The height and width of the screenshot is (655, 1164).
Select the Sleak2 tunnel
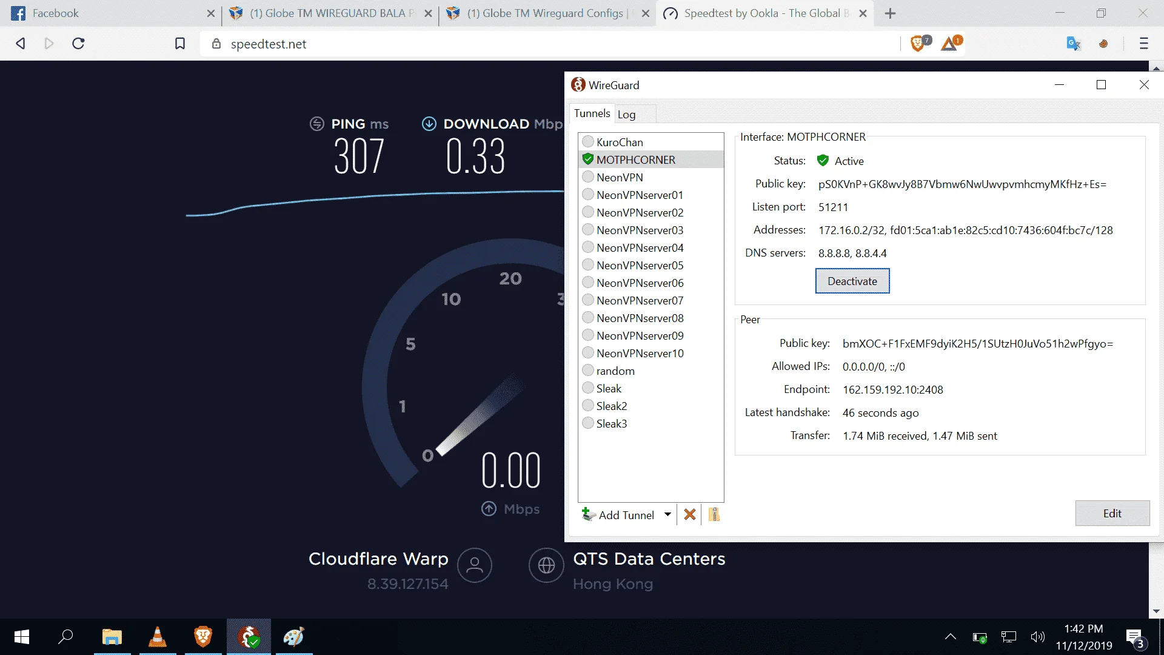pos(651,406)
